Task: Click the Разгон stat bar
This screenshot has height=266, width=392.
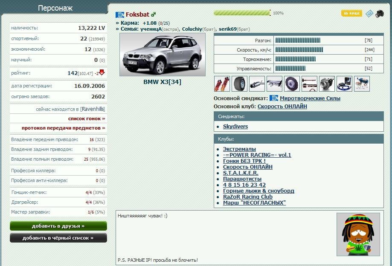Action: point(298,40)
